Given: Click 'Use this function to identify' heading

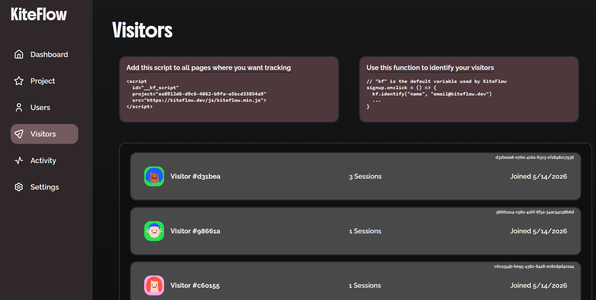Looking at the screenshot, I should pyautogui.click(x=430, y=68).
